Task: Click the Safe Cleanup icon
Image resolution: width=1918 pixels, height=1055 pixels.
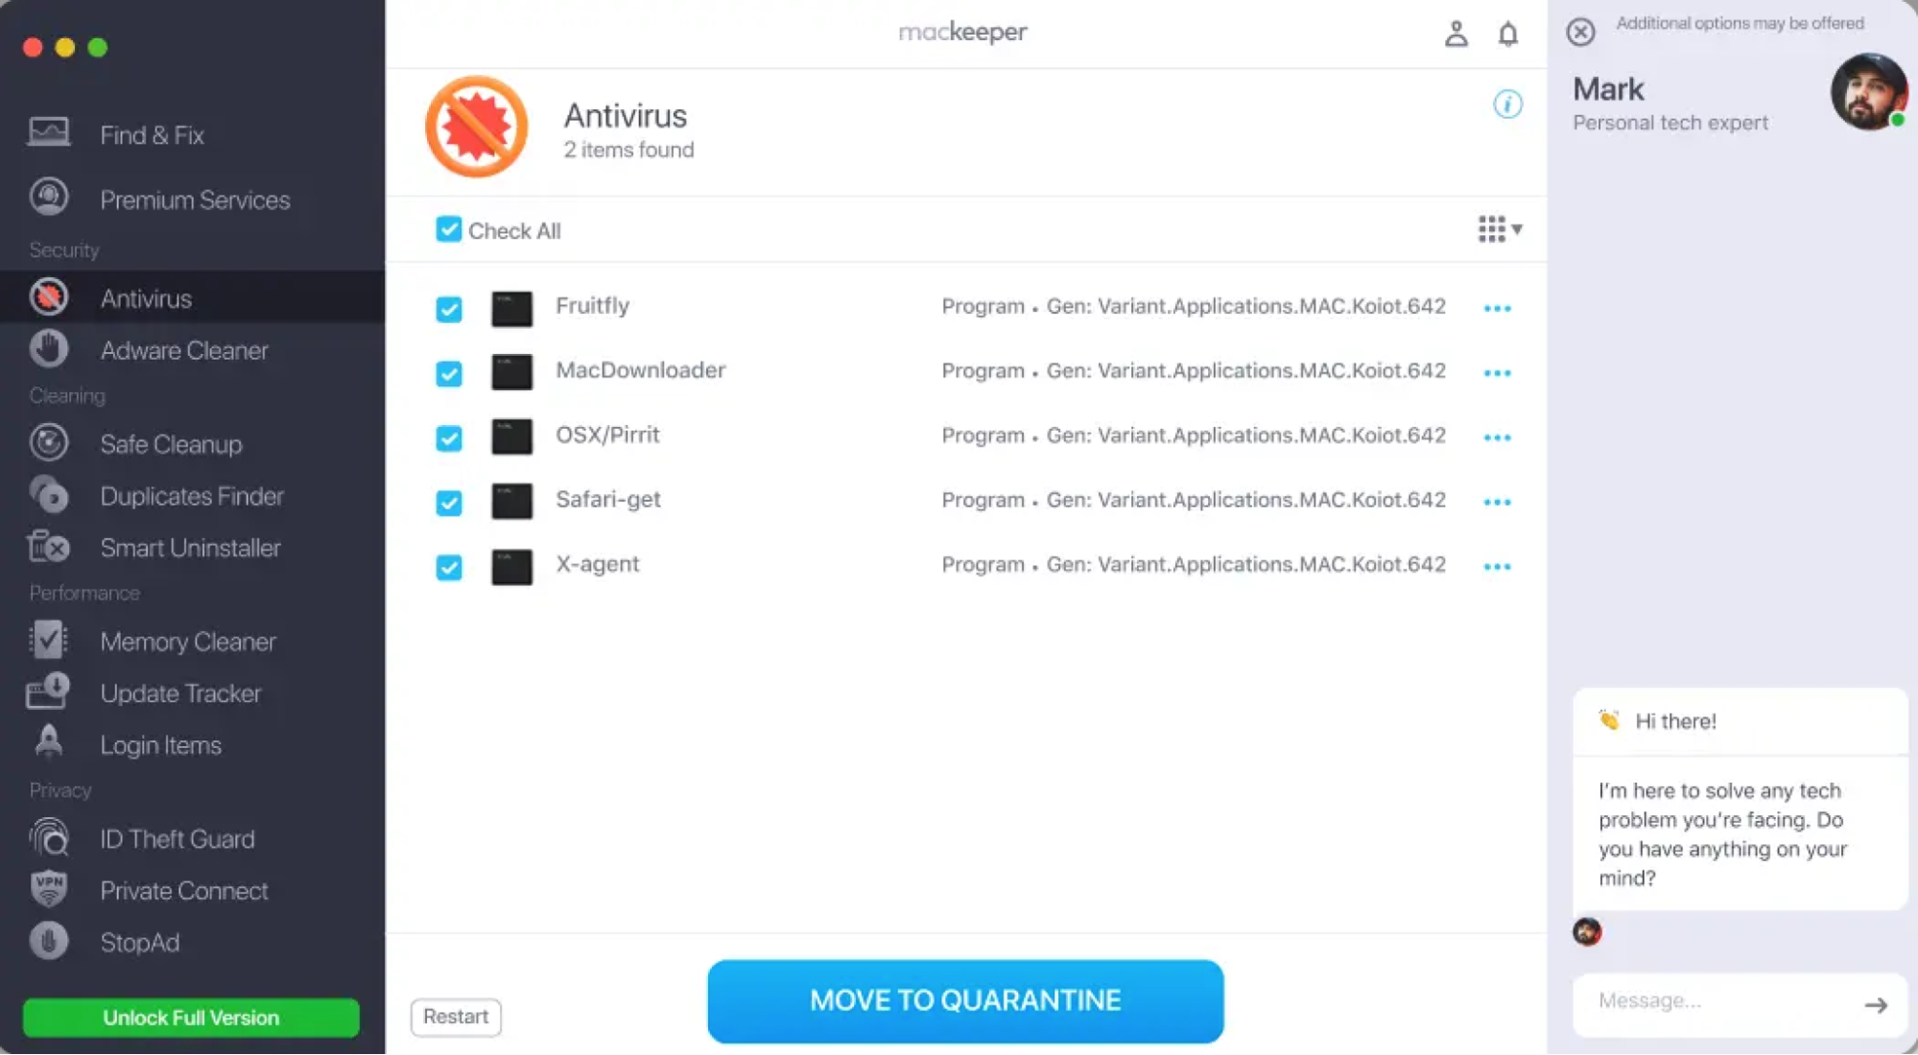Action: pyautogui.click(x=49, y=442)
